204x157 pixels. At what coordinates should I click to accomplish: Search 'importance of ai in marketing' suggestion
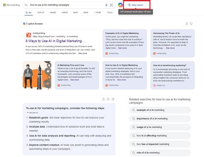click(160, 119)
